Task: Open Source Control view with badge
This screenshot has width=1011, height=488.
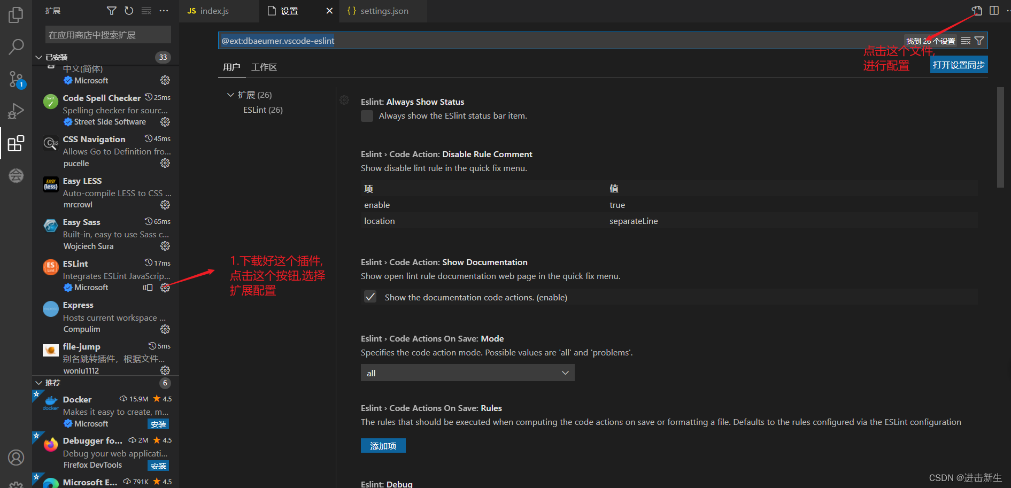Action: 16,80
